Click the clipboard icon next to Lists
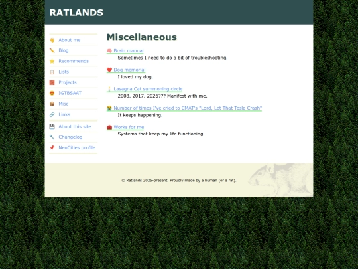 [52, 72]
